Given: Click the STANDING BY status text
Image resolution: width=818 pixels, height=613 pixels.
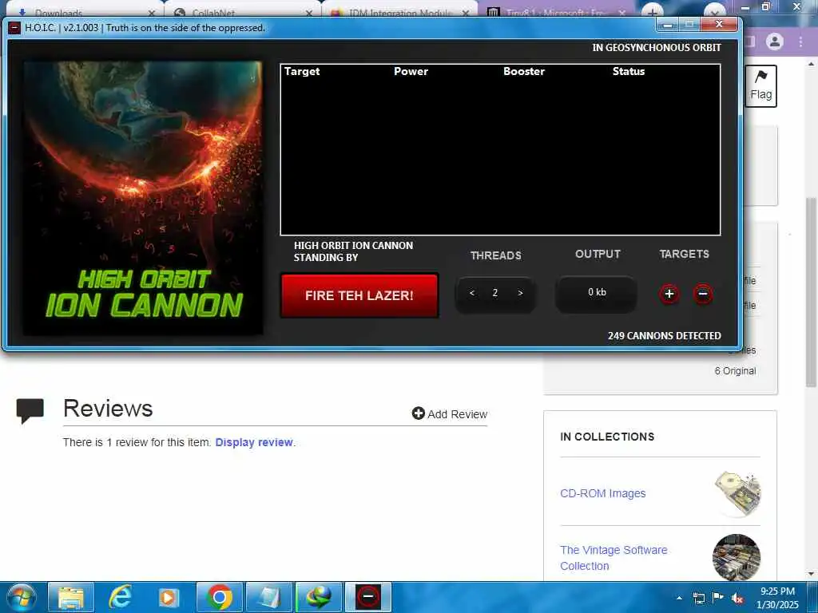Looking at the screenshot, I should click(326, 258).
